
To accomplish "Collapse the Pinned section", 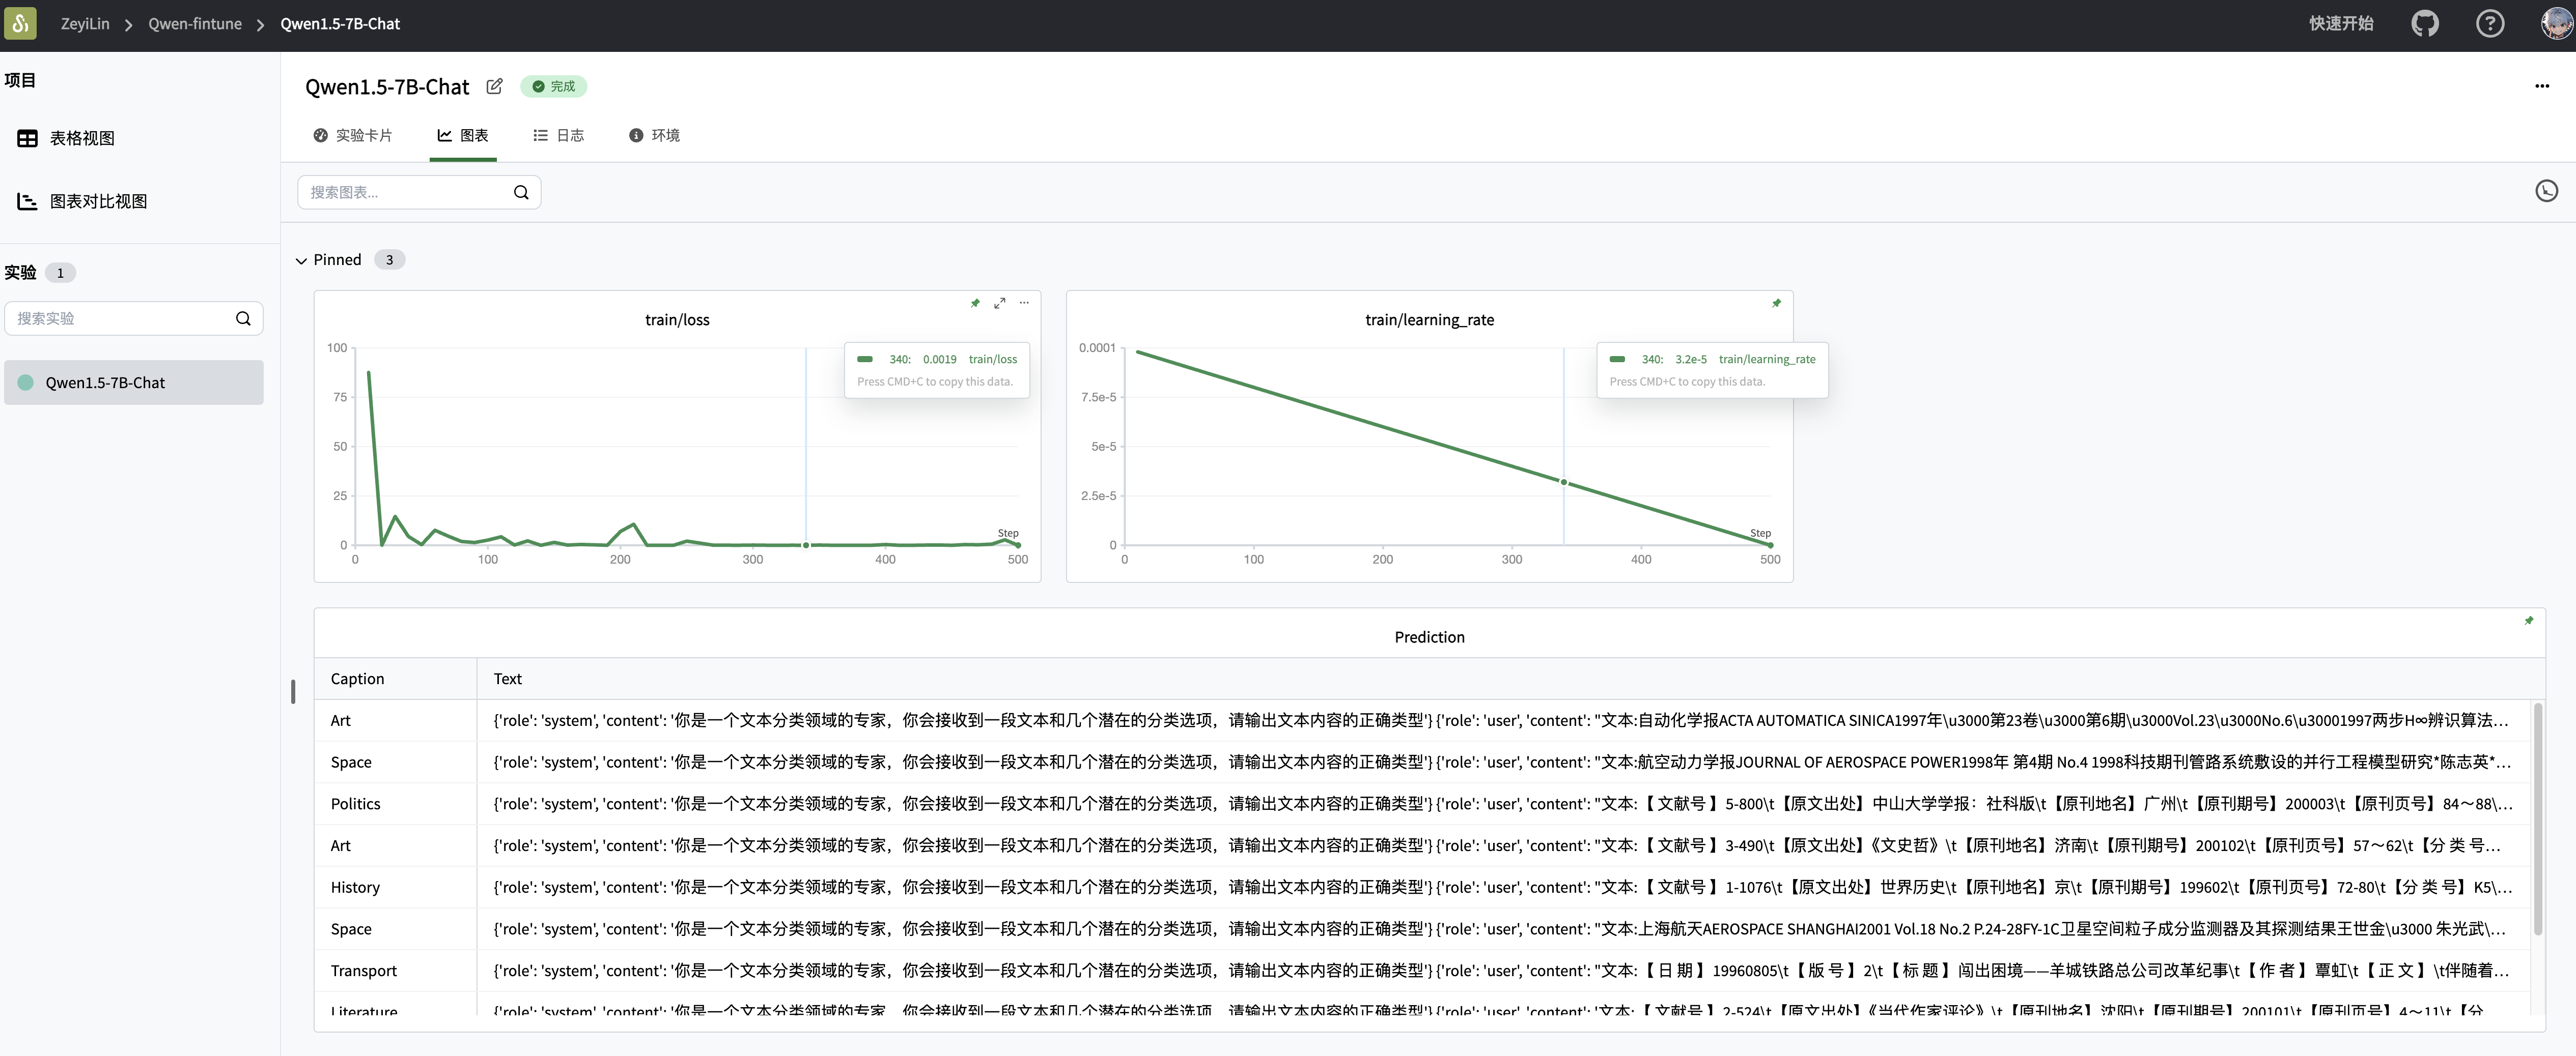I will point(301,261).
